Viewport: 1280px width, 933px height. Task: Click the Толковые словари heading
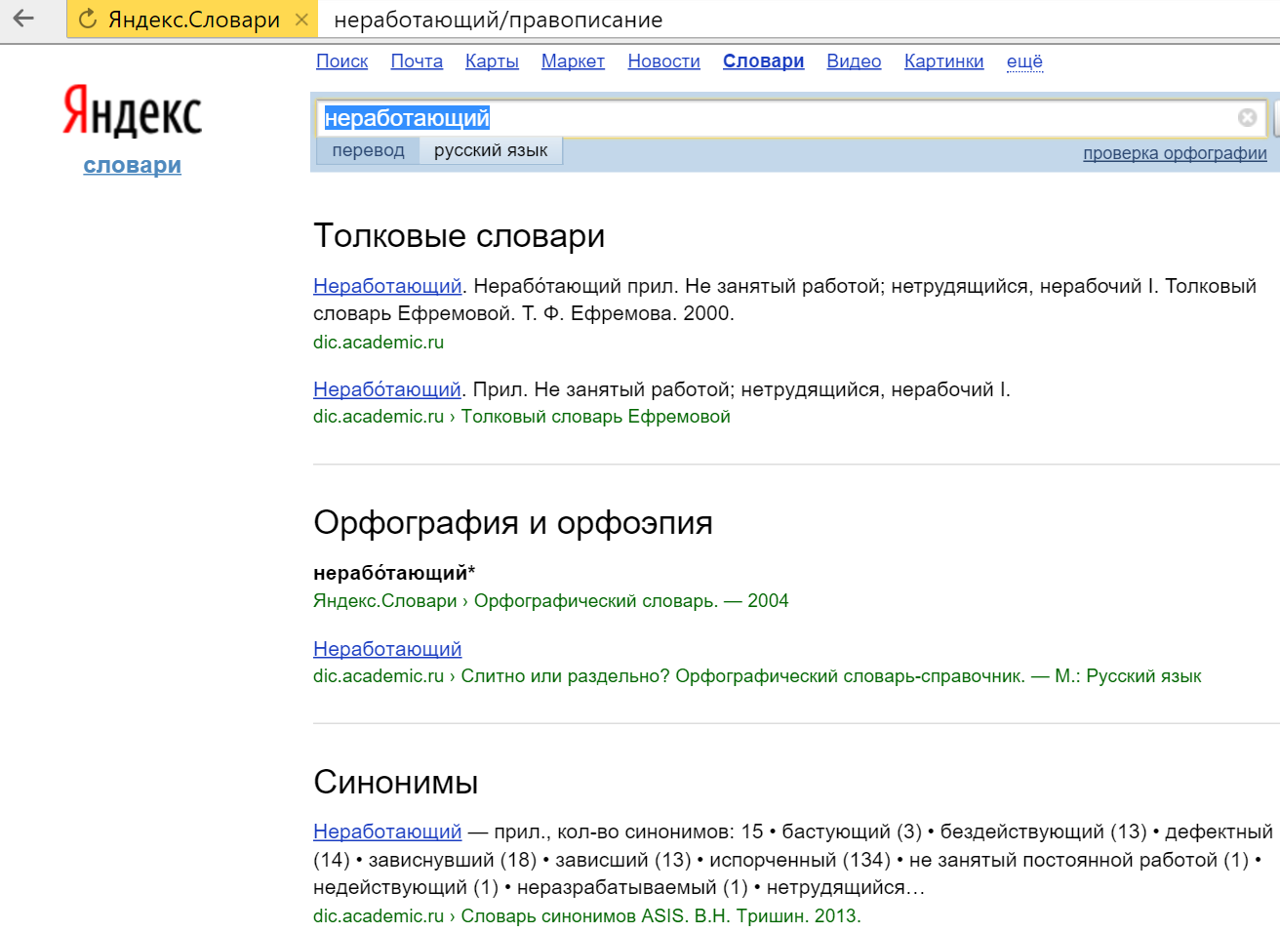coord(460,236)
